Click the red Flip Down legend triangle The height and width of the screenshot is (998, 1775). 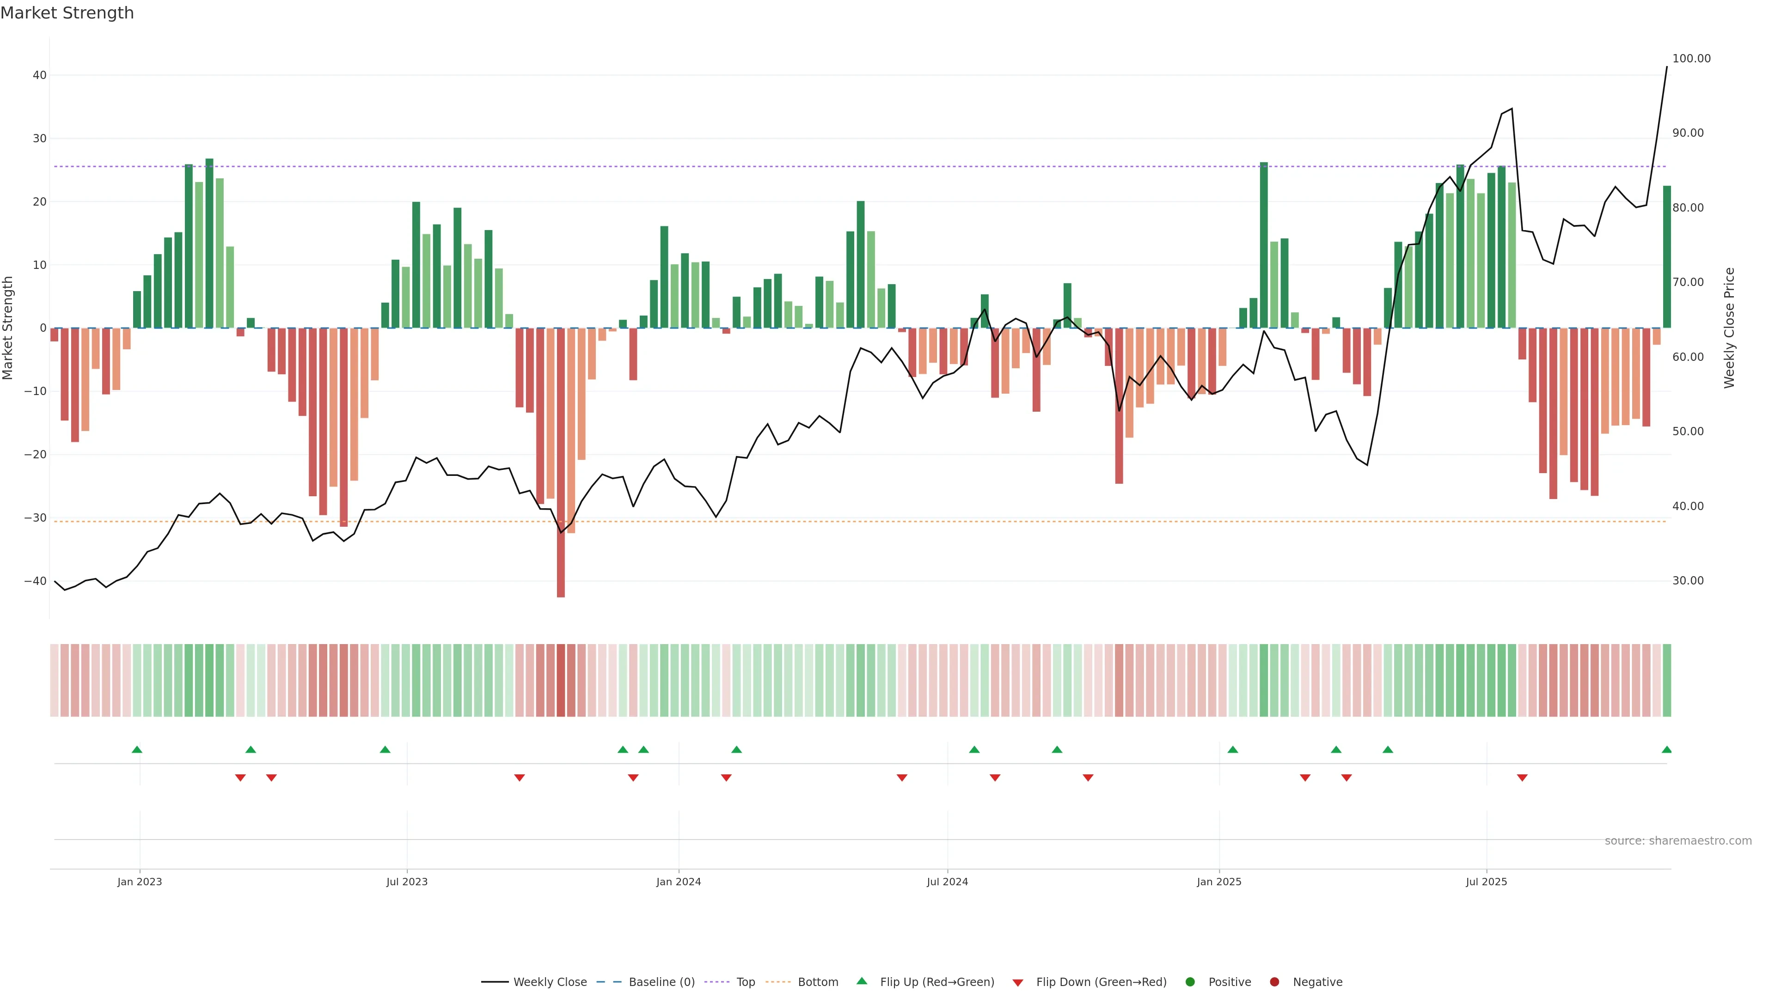(1018, 983)
